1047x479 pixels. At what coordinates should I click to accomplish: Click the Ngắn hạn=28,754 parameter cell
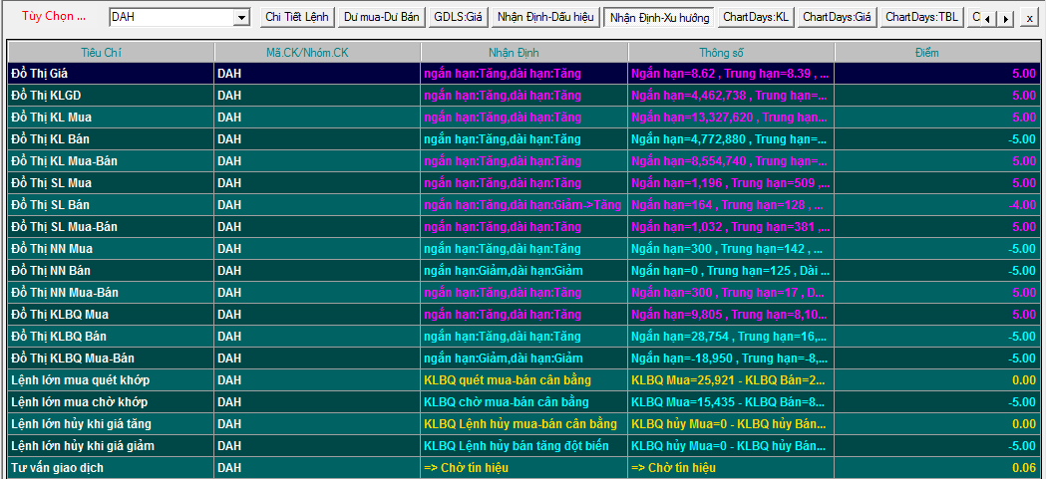(x=731, y=337)
